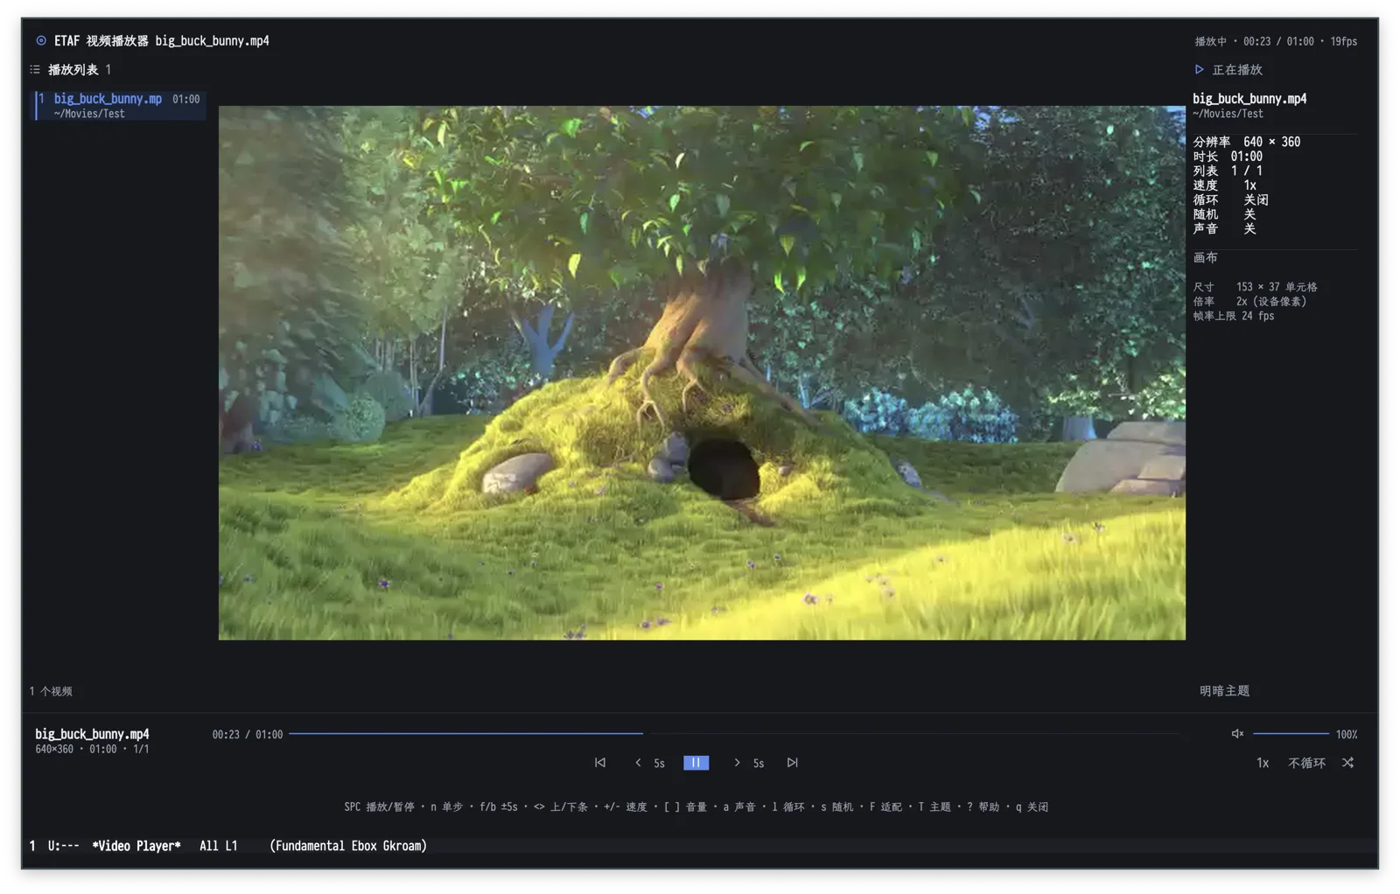Screen dimensions: 1400x894
Task: Click the F 适配 shortcut hint
Action: (x=886, y=807)
